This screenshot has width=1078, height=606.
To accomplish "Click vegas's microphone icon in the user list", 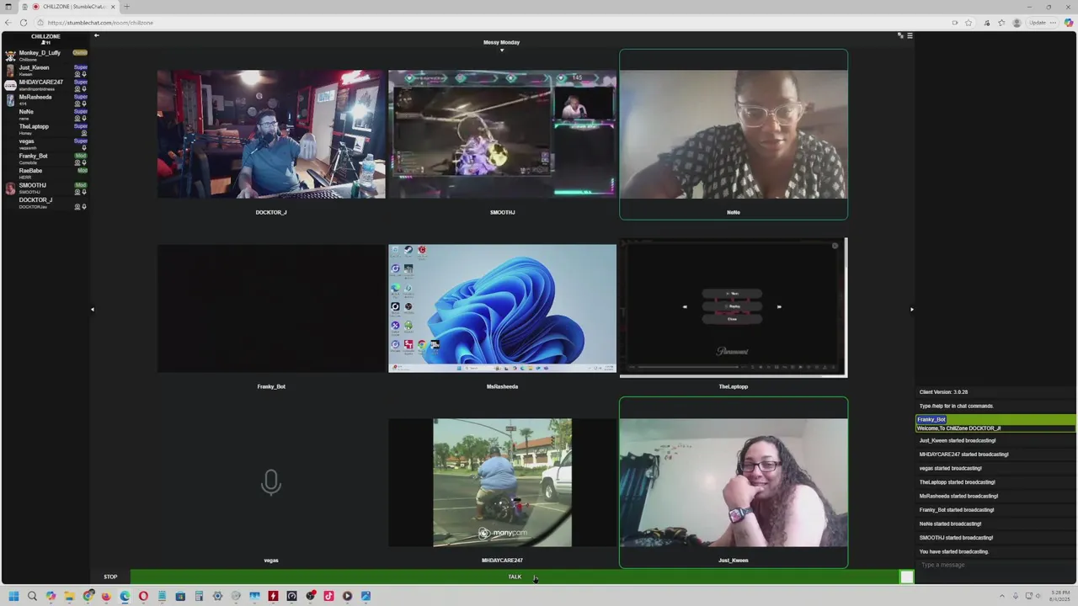I will click(x=84, y=148).
